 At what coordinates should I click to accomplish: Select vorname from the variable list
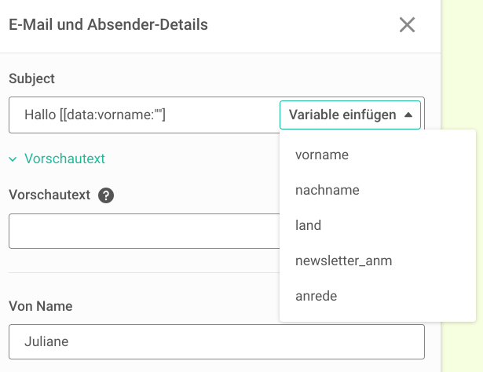322,155
